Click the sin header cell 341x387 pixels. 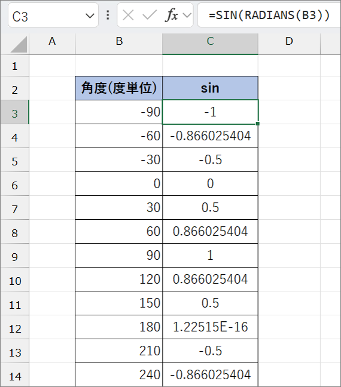[210, 88]
